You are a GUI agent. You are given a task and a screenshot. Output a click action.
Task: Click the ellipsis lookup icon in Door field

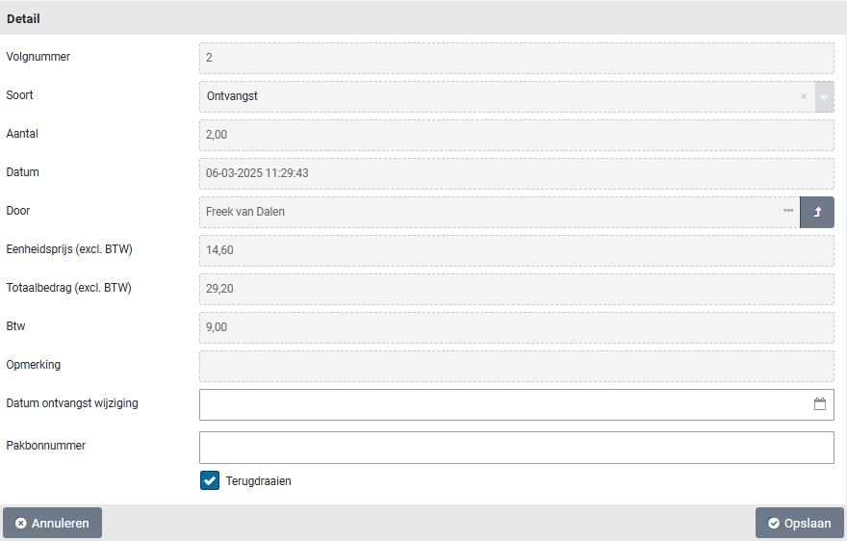point(788,211)
